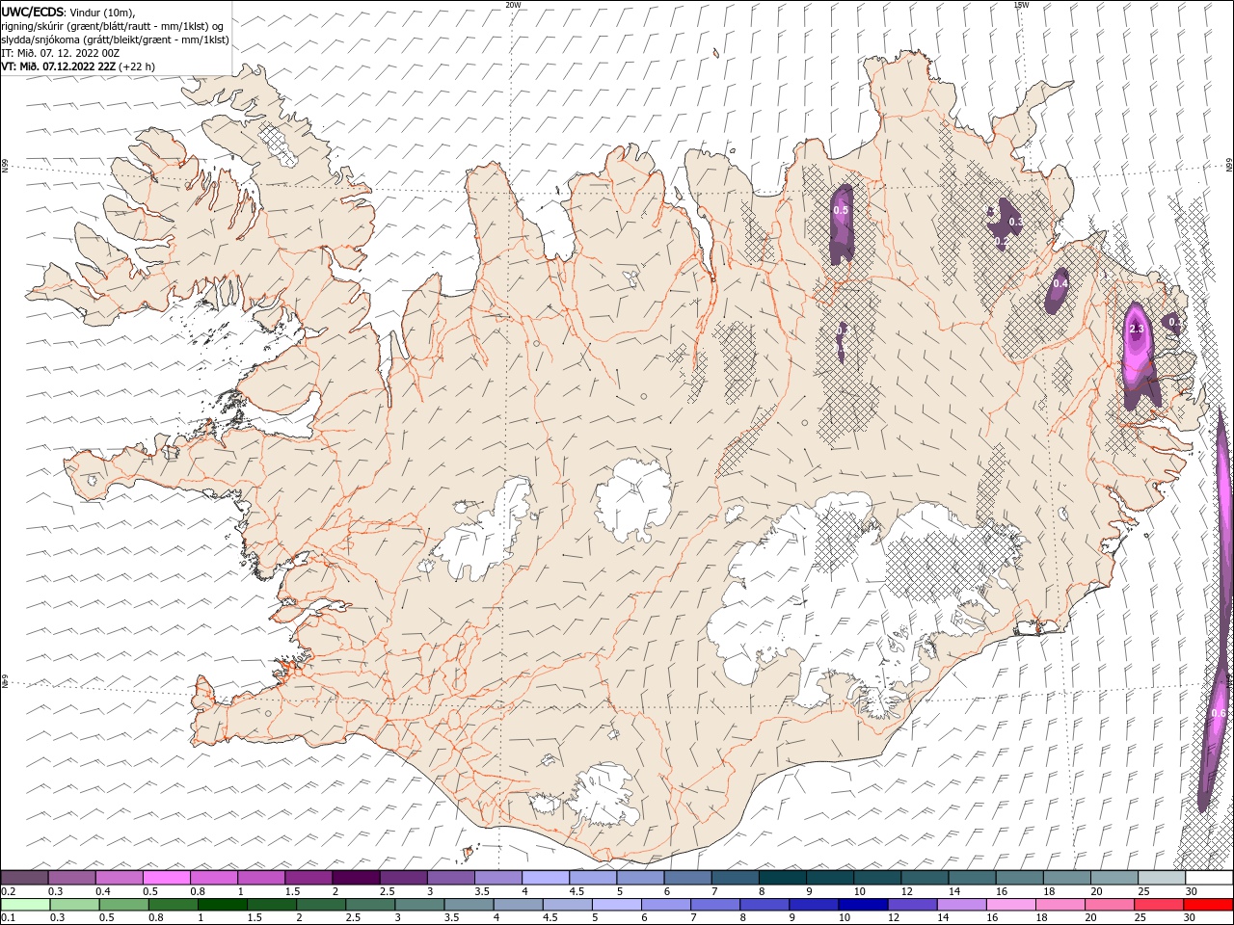
Task: Select pale pink 16 swatch in lower legend row
Action: [1010, 905]
